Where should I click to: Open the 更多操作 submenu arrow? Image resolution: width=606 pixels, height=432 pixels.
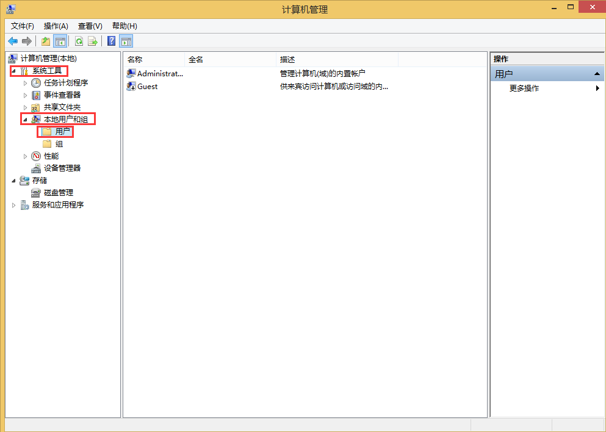(597, 88)
